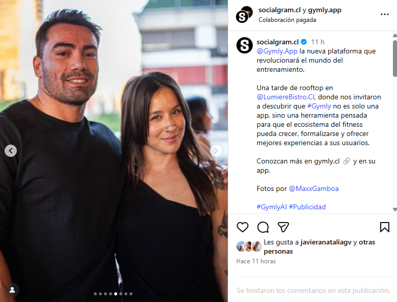397x302 pixels.
Task: Open #Gymly hashtag
Action: [319, 106]
